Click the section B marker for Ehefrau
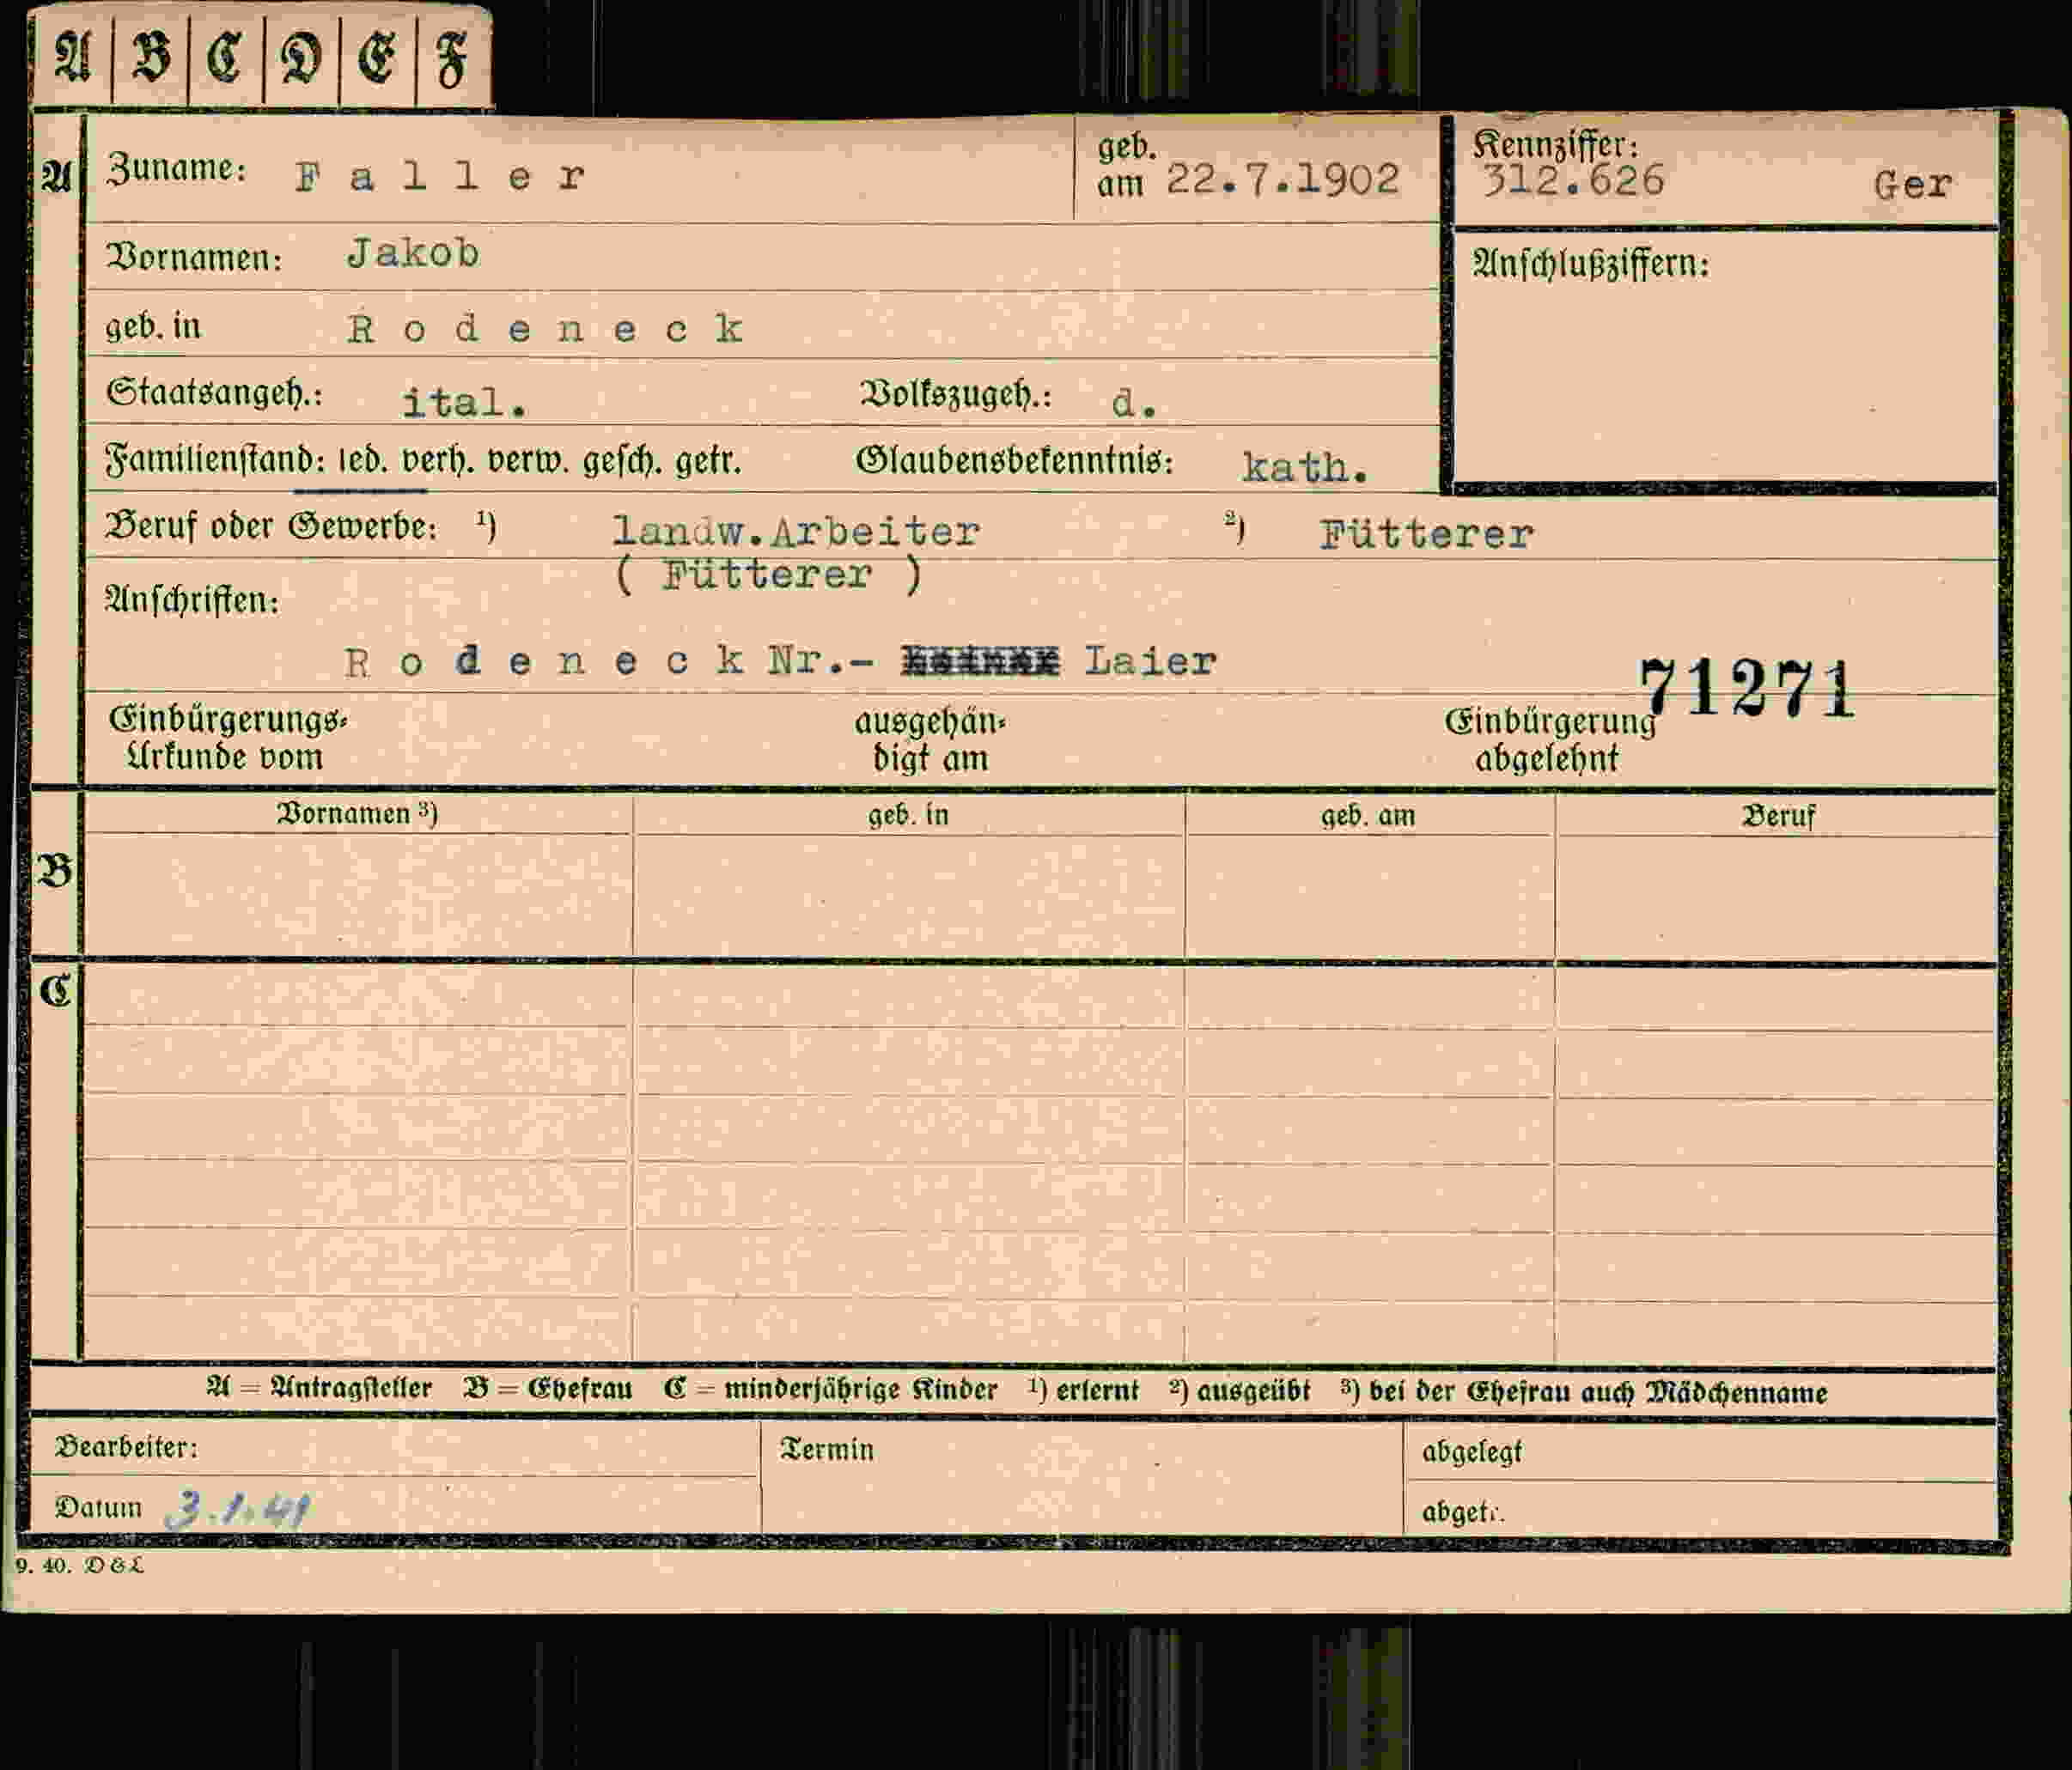The width and height of the screenshot is (2072, 1770). [55, 871]
